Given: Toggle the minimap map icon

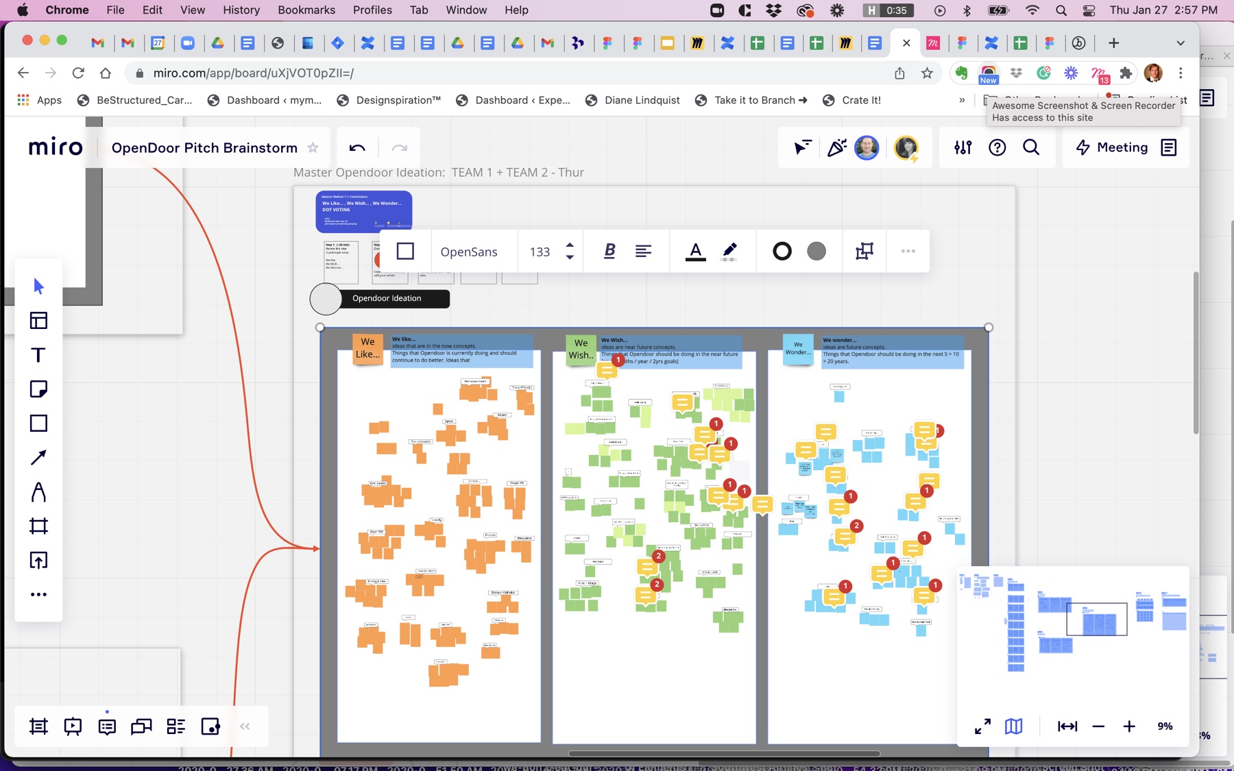Looking at the screenshot, I should pos(1013,726).
